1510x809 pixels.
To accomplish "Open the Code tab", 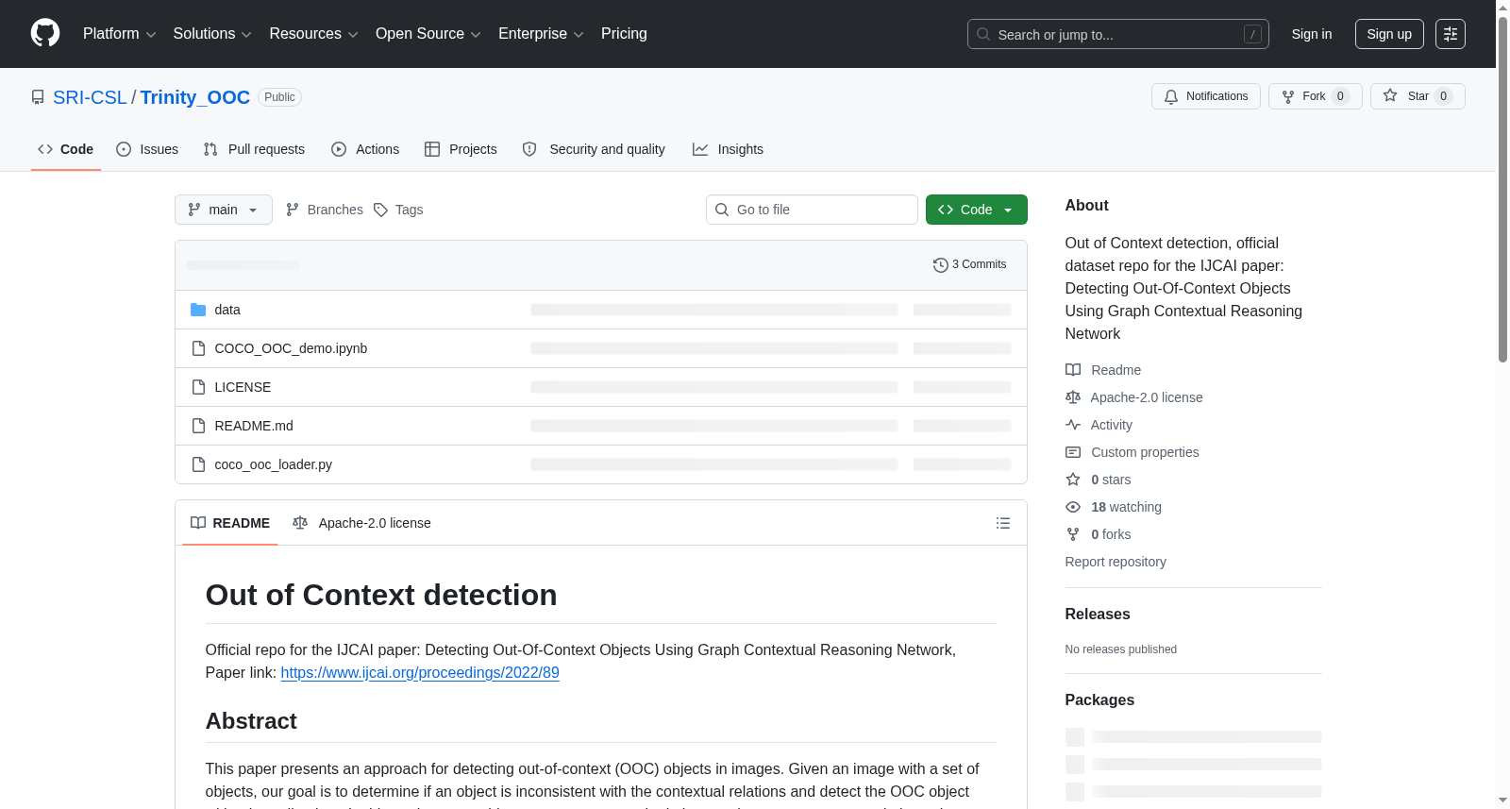I will coord(66,149).
